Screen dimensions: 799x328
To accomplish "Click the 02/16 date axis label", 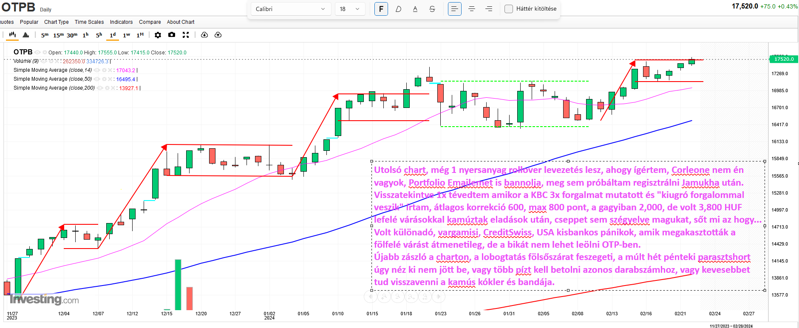I will [x=646, y=314].
